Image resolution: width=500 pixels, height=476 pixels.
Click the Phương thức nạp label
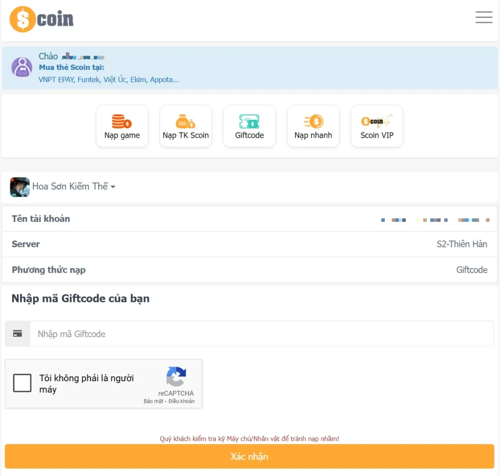(x=49, y=270)
